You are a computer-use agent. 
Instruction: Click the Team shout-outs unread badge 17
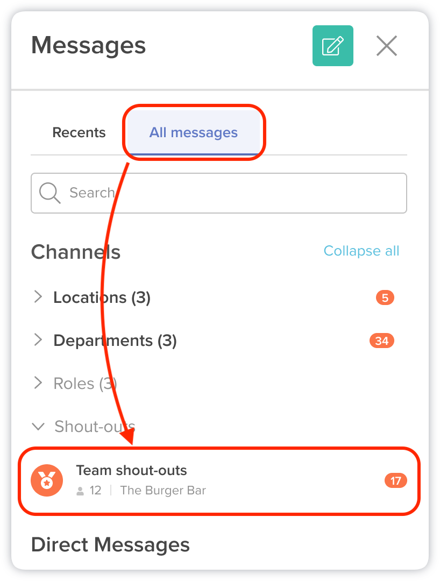(x=395, y=480)
